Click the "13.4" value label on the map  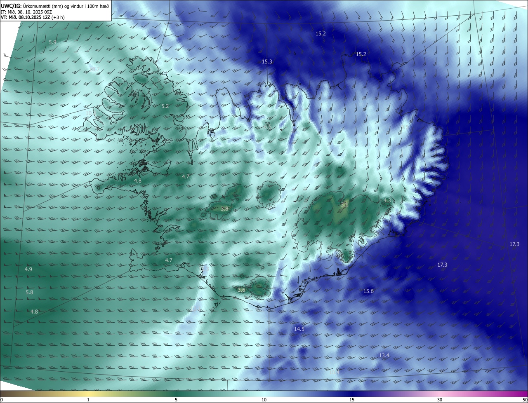(384, 356)
